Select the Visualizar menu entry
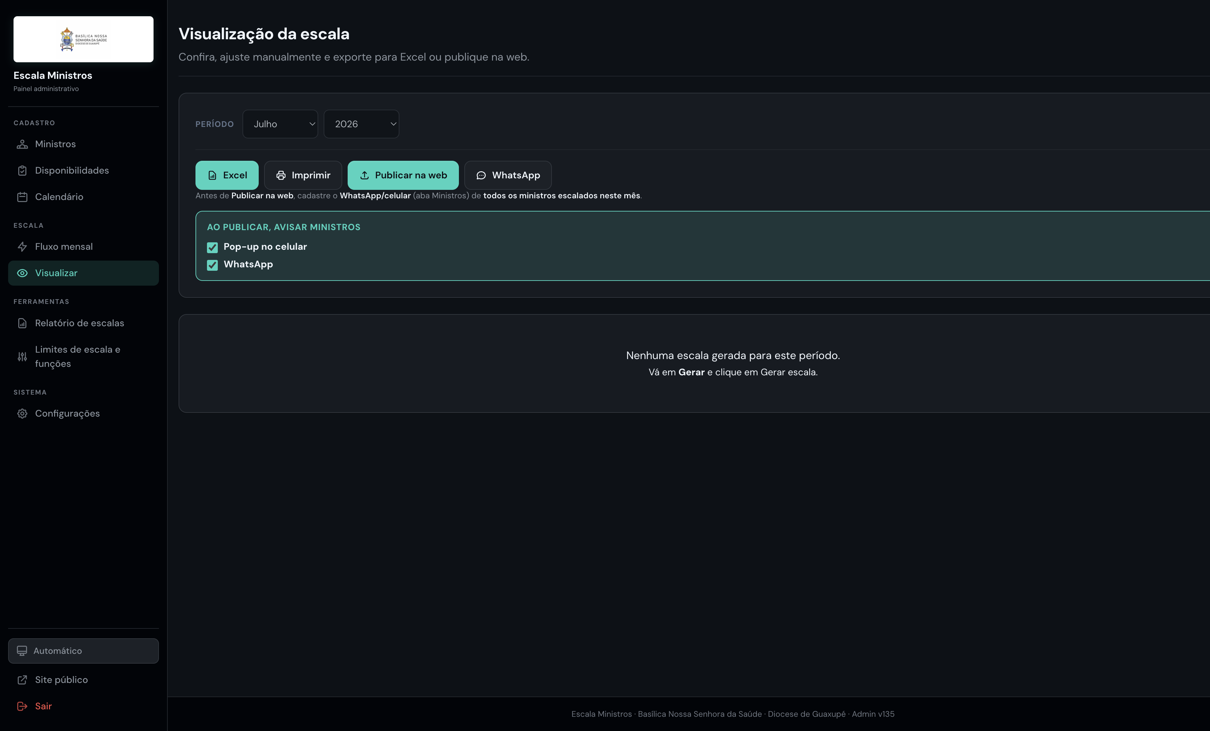This screenshot has height=731, width=1210. click(x=84, y=273)
